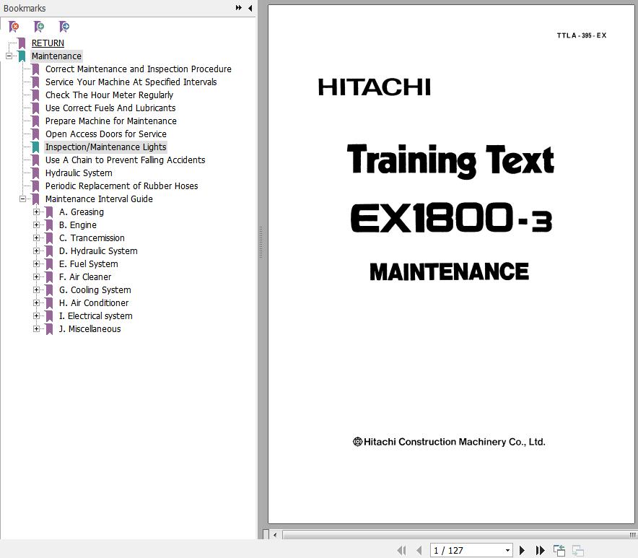Open Use Correct Fuels And Lubricants bookmark
This screenshot has height=558, width=638.
[x=110, y=108]
